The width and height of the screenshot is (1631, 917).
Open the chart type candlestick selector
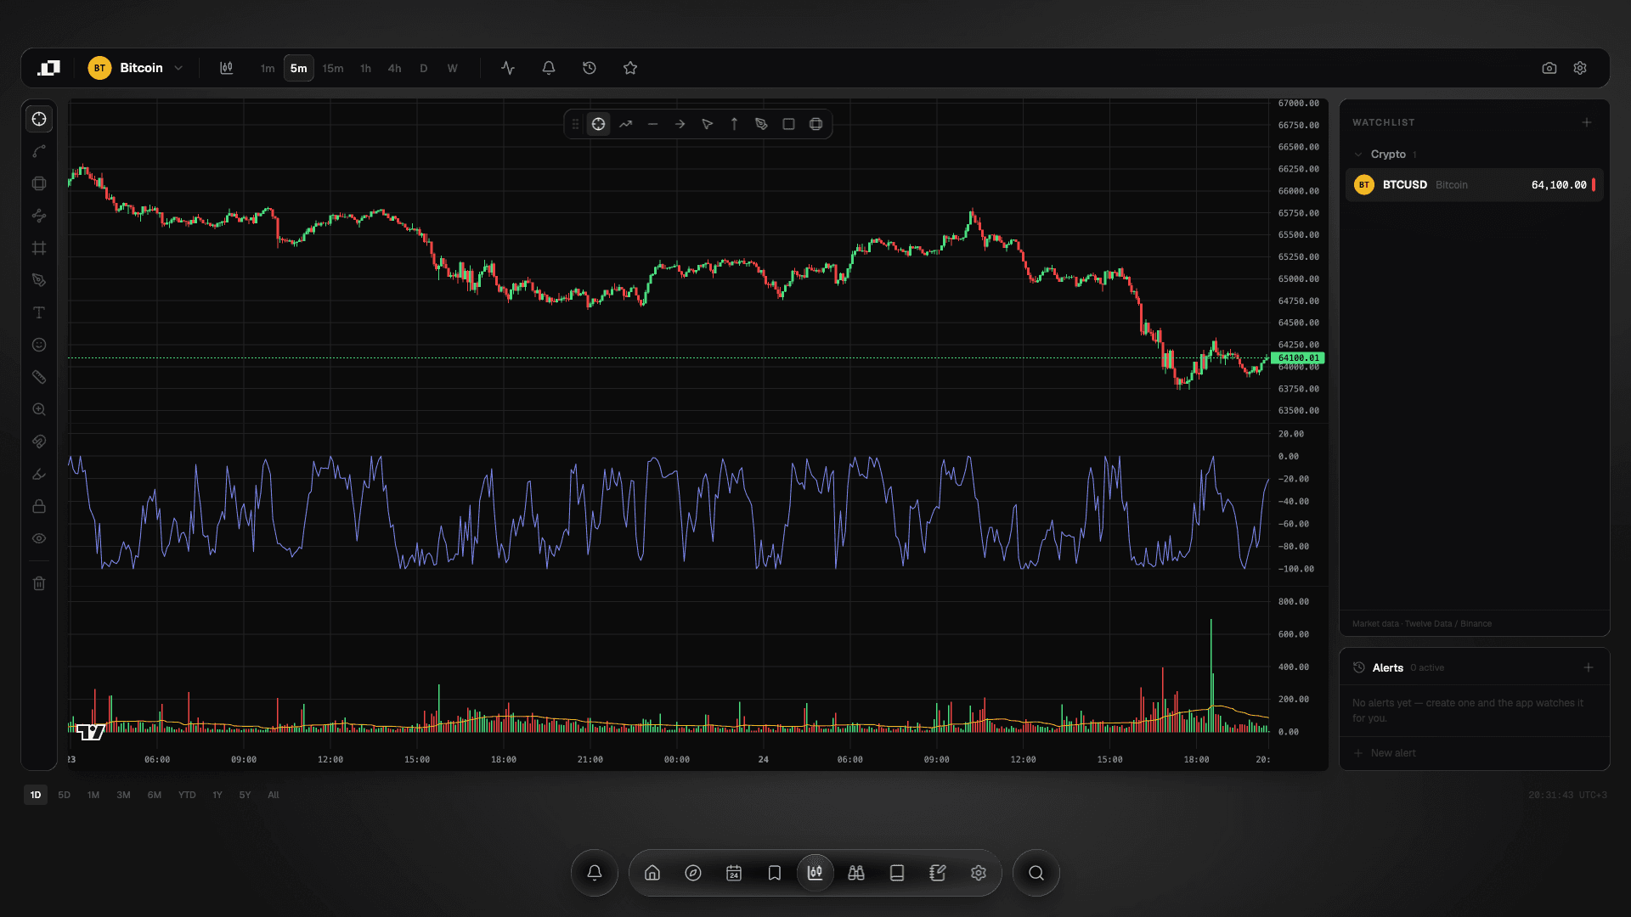click(x=226, y=68)
